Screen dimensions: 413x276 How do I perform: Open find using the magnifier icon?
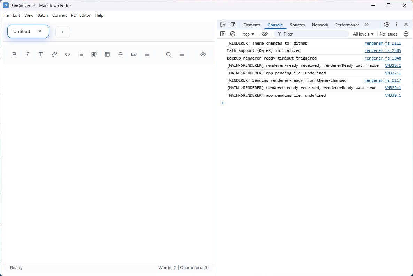click(169, 54)
